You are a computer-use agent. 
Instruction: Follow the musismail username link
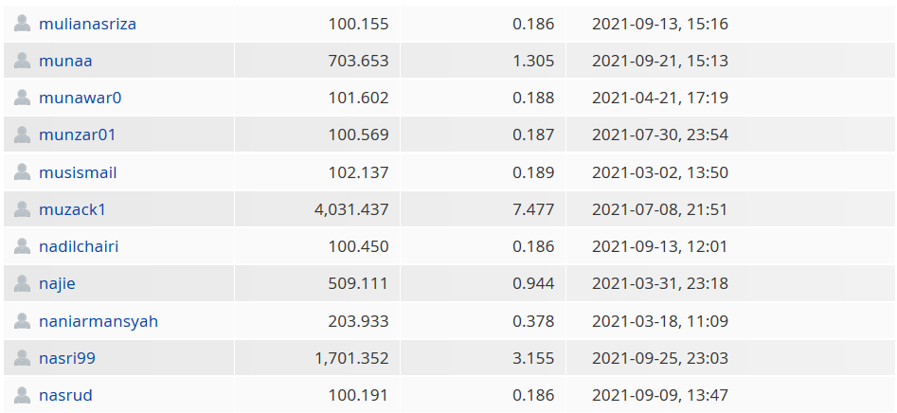[x=78, y=172]
